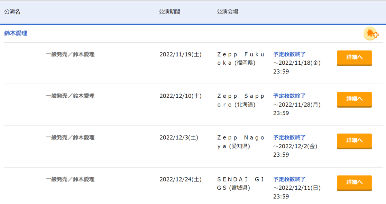Click 一般発売／鈴木愛理 in the Nagoya row

coord(70,138)
